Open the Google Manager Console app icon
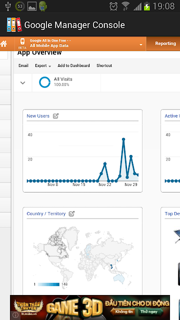This screenshot has height=320, width=180. tap(14, 24)
